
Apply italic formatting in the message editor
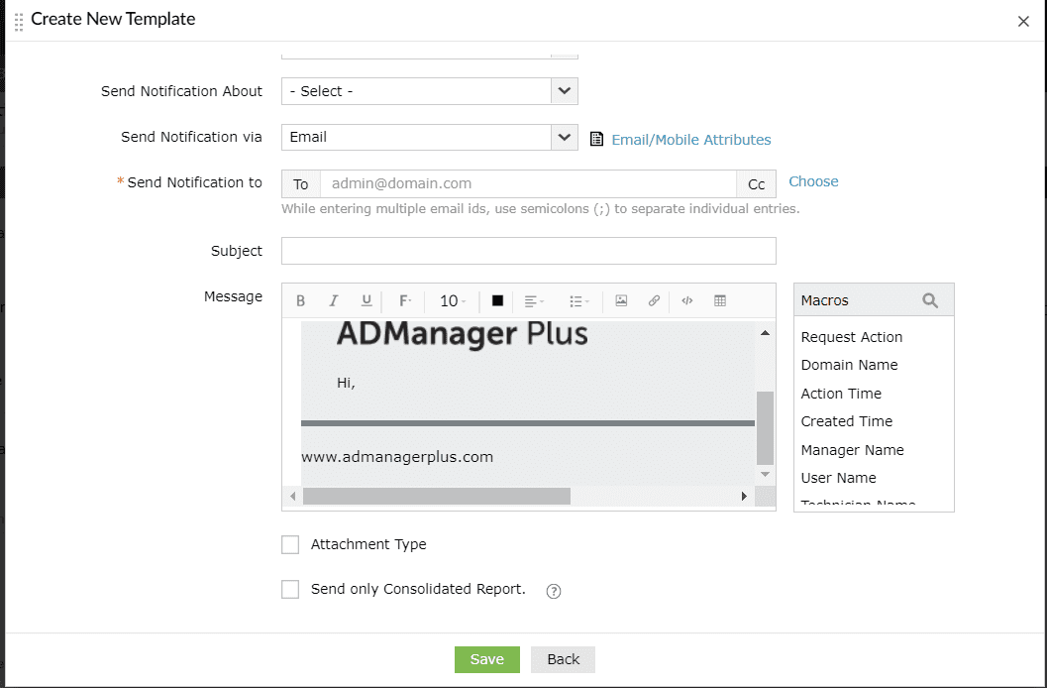333,300
